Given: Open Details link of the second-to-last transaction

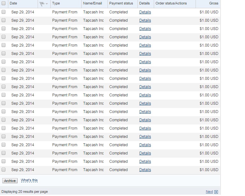Looking at the screenshot, I should pos(145,162).
